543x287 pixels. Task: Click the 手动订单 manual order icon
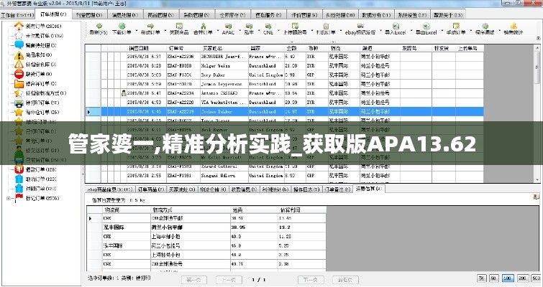[456, 27]
